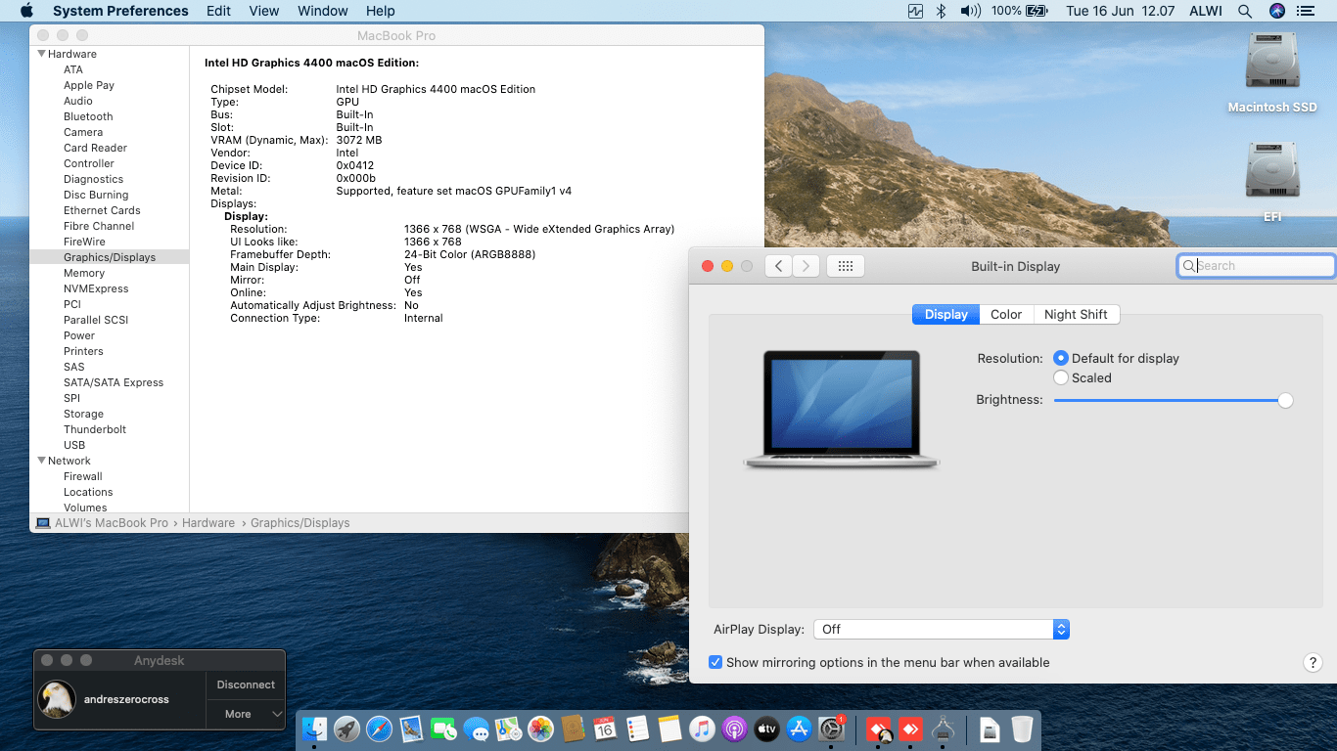
Task: Switch to the Night Shift tab
Action: click(1075, 314)
